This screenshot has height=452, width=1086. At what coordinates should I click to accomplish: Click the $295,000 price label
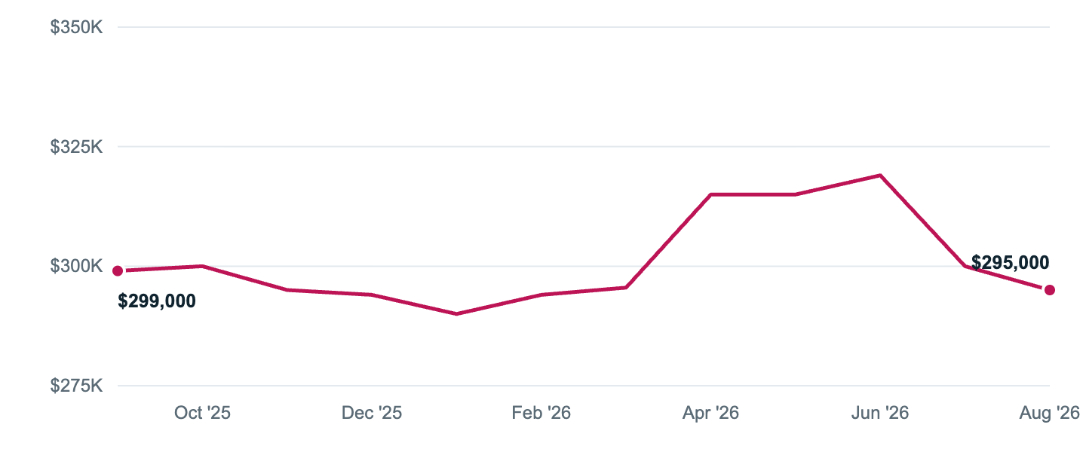tap(1010, 263)
